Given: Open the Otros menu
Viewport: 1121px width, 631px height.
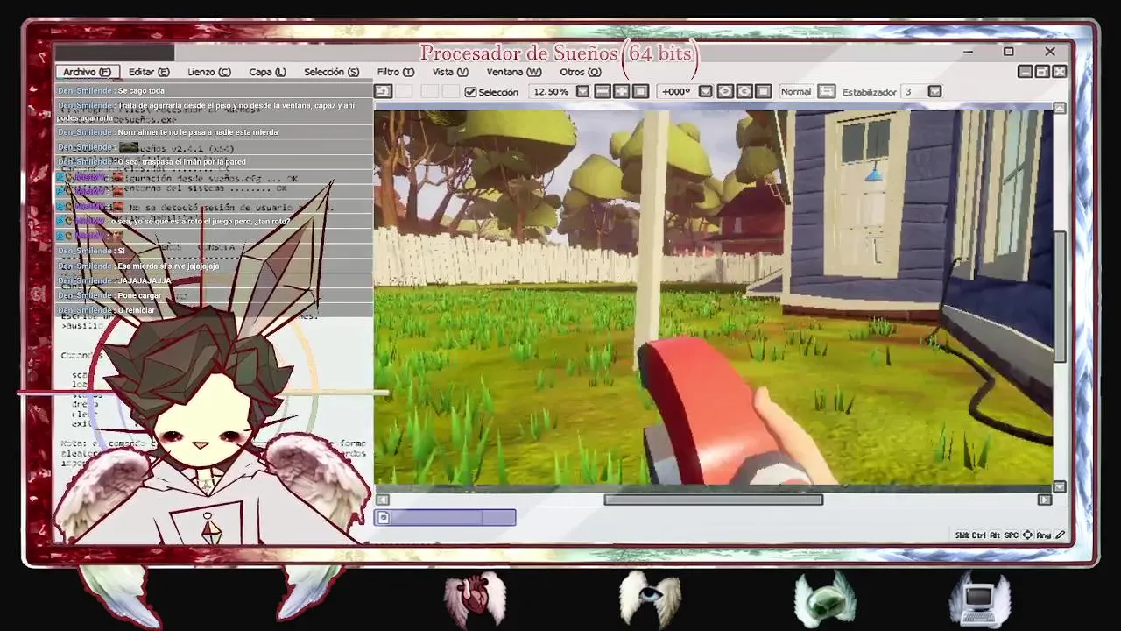Looking at the screenshot, I should tap(581, 72).
